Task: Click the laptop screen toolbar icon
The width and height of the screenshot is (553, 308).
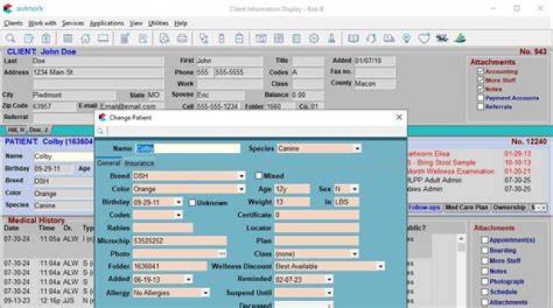Action: coord(103,38)
